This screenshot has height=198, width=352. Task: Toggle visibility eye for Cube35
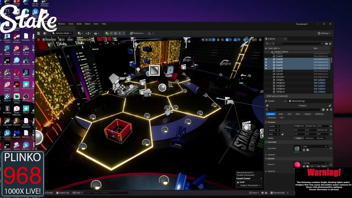pos(266,59)
